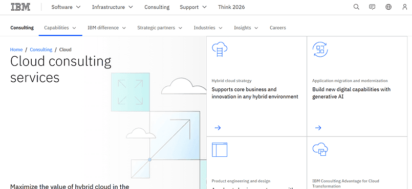
Task: Expand the Support dropdown menu
Action: click(x=193, y=7)
